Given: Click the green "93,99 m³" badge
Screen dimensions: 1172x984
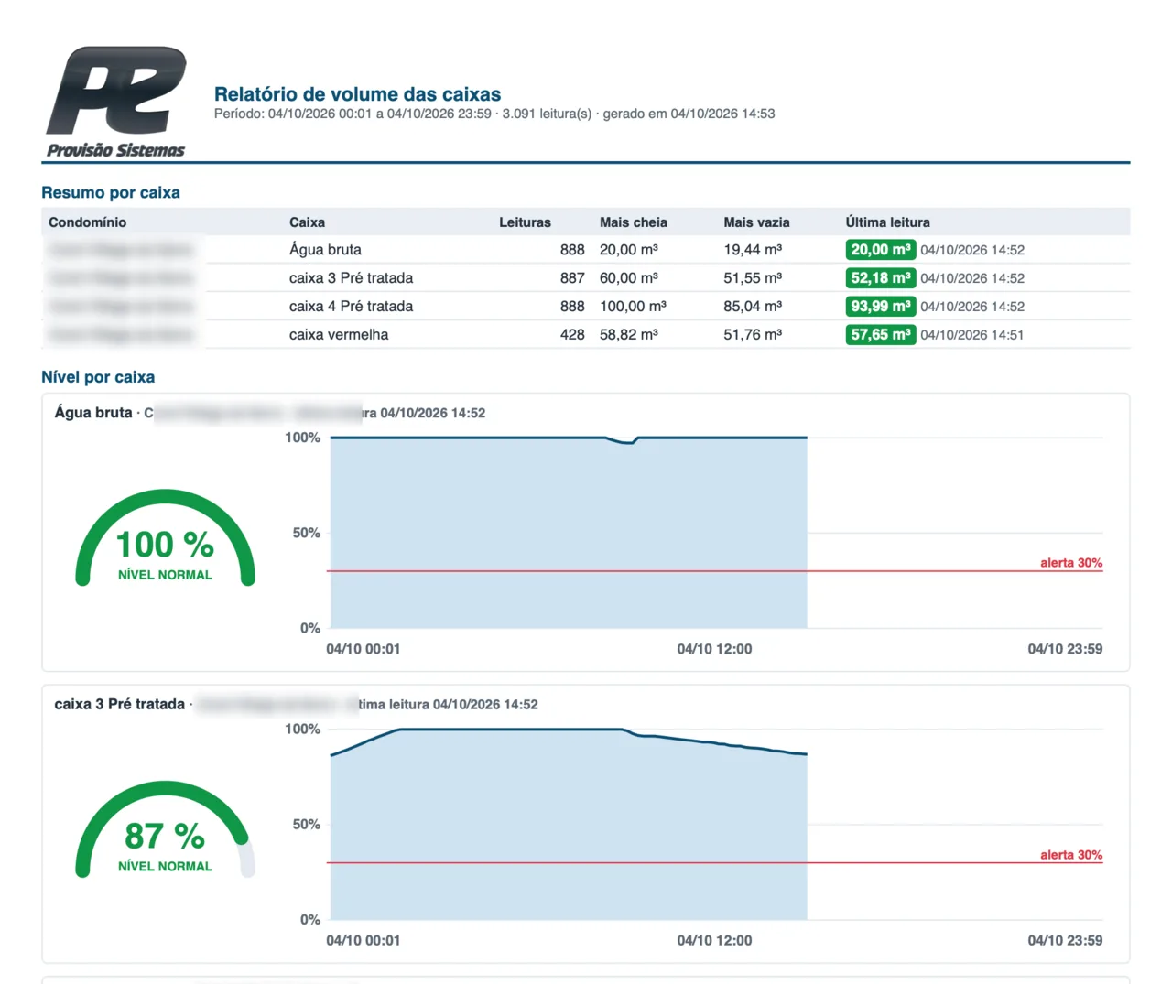Looking at the screenshot, I should (881, 307).
